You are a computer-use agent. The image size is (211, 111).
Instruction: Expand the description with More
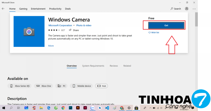coord(51,46)
